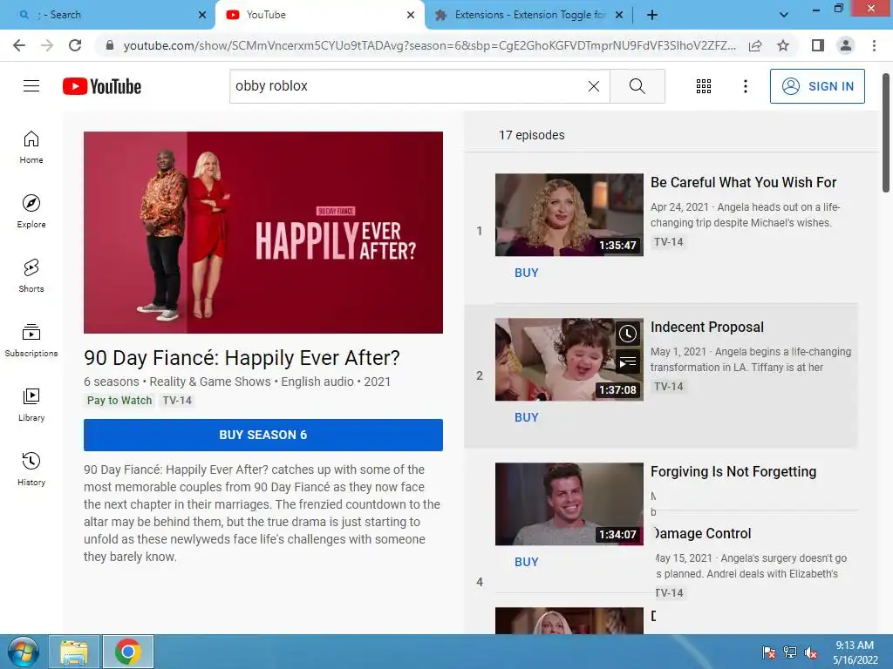Click the YouTube logo
The image size is (893, 669).
click(102, 86)
